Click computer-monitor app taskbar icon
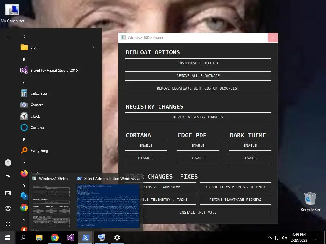Screen dimensions: 326x244 [102, 238]
